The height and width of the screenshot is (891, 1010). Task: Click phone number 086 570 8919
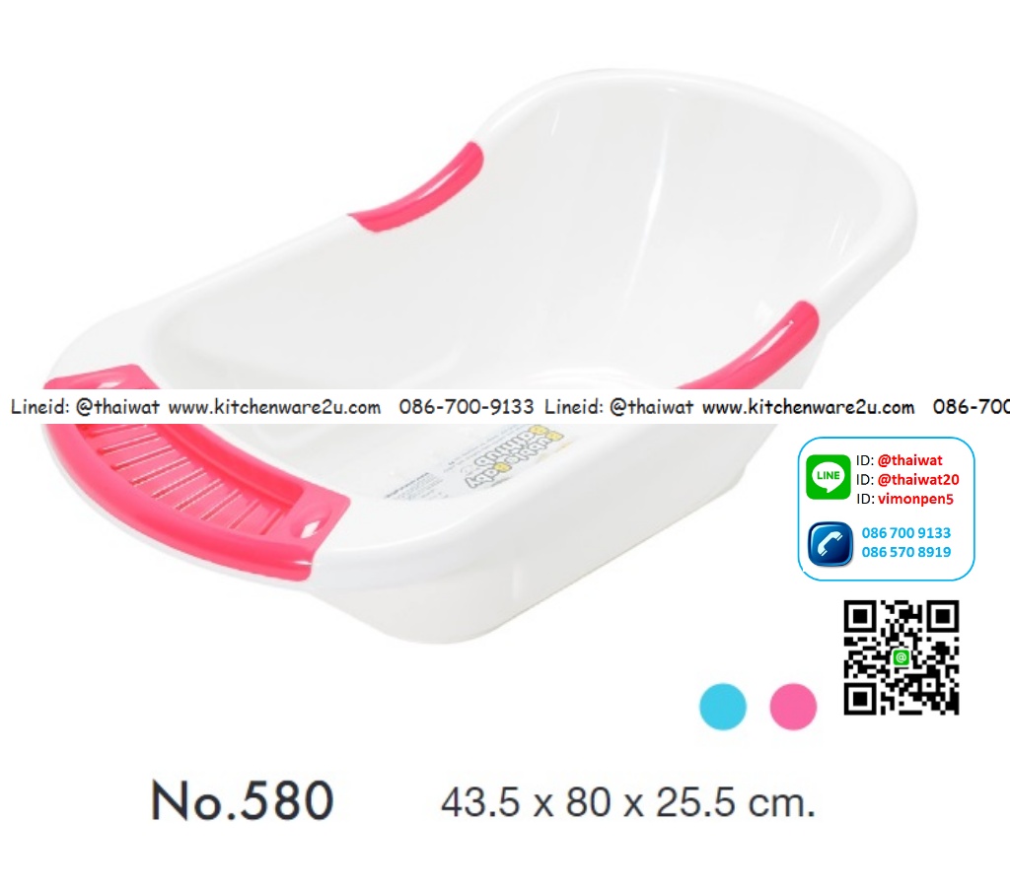point(906,552)
